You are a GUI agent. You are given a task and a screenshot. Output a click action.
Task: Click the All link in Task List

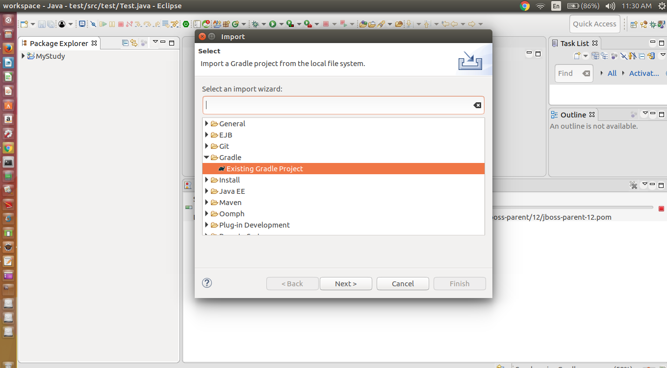coord(612,73)
